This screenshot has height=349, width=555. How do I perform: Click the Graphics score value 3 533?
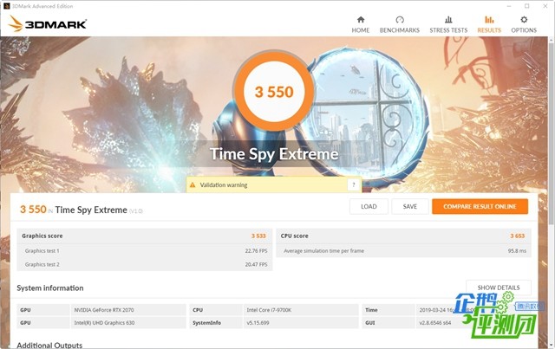point(258,236)
